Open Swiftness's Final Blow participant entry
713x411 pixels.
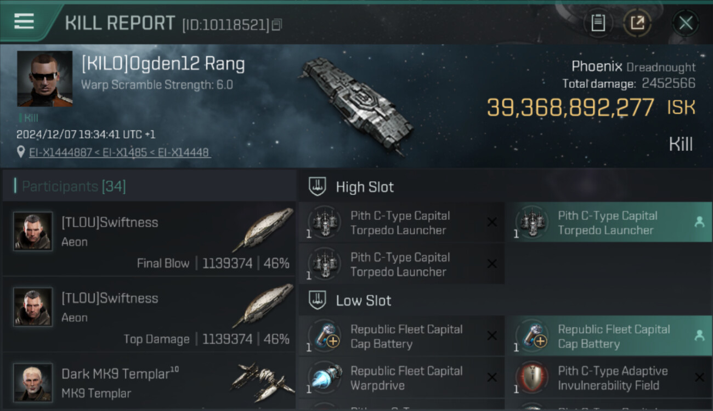149,238
